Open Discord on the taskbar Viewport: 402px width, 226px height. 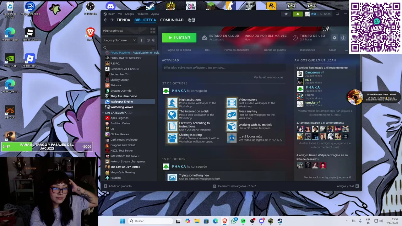[262, 221]
